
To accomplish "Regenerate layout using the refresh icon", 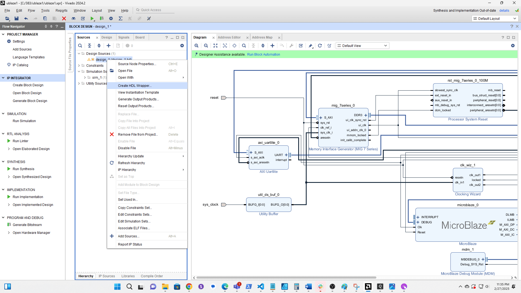I will [320, 45].
